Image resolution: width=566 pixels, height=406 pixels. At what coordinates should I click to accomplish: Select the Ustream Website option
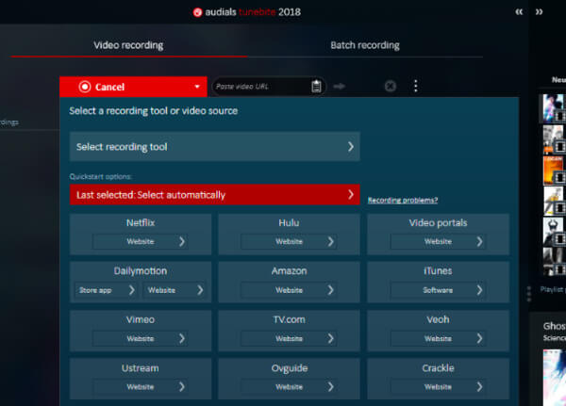click(141, 387)
